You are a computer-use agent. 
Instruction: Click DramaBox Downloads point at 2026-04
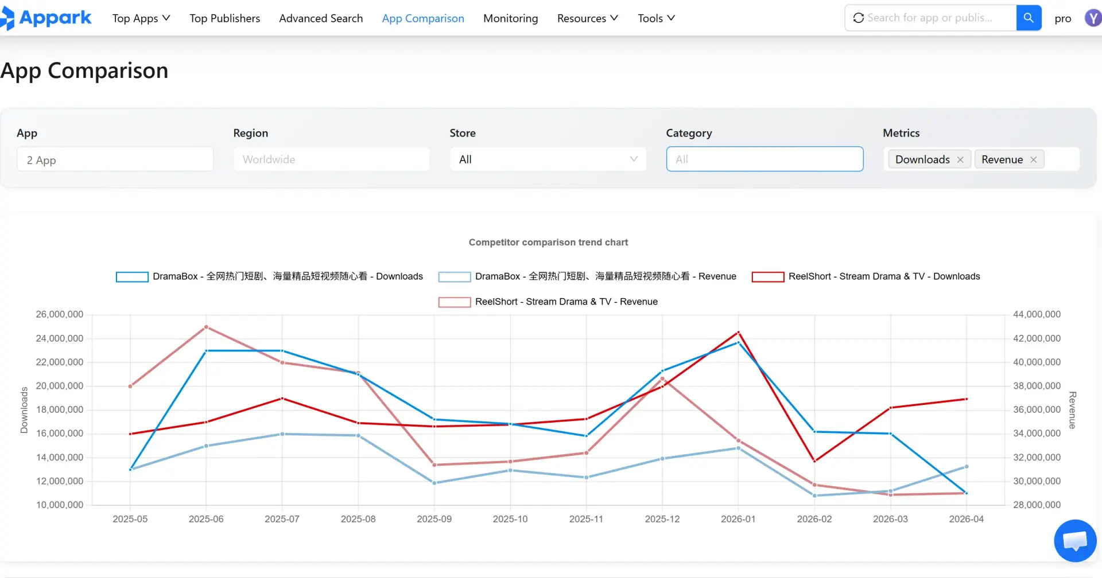[x=967, y=493]
